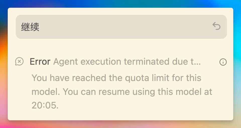Click the word "resume" in the error description
This screenshot has height=128, width=241.
pos(113,92)
